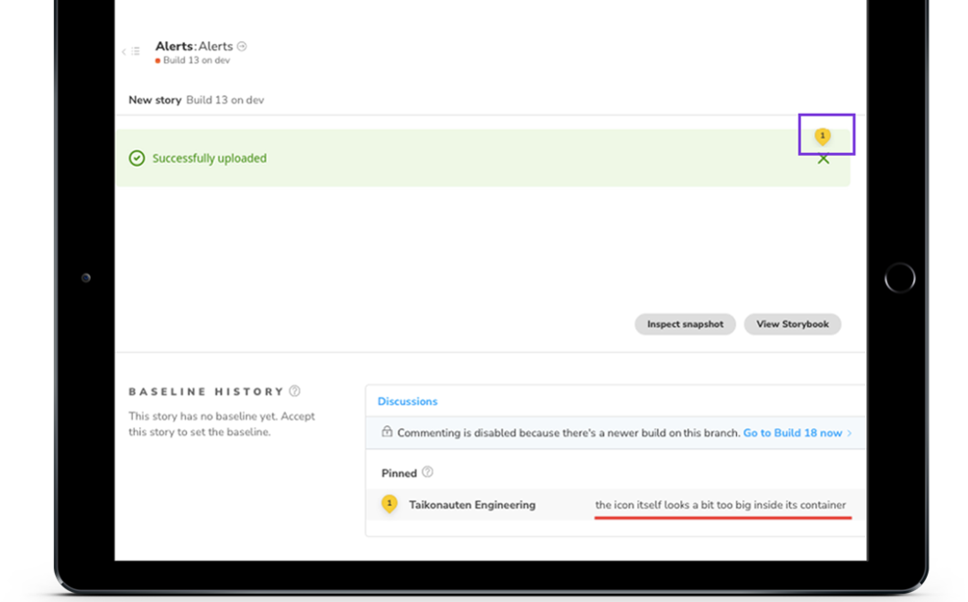This screenshot has height=602, width=968.
Task: Click the lock icon in commenting disabled notice
Action: 387,432
